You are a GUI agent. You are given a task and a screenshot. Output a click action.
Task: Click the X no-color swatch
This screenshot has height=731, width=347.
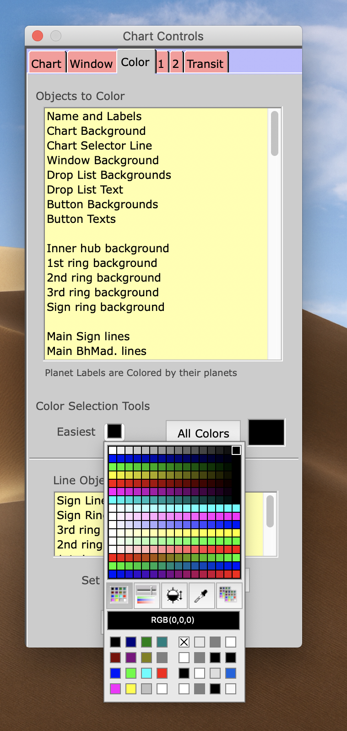tap(184, 642)
